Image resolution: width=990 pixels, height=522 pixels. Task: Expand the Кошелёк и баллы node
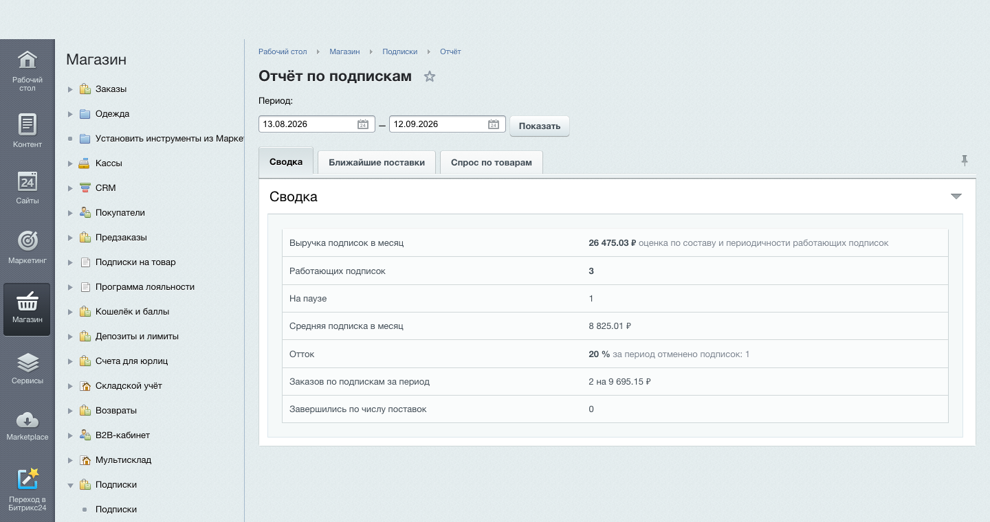point(70,312)
